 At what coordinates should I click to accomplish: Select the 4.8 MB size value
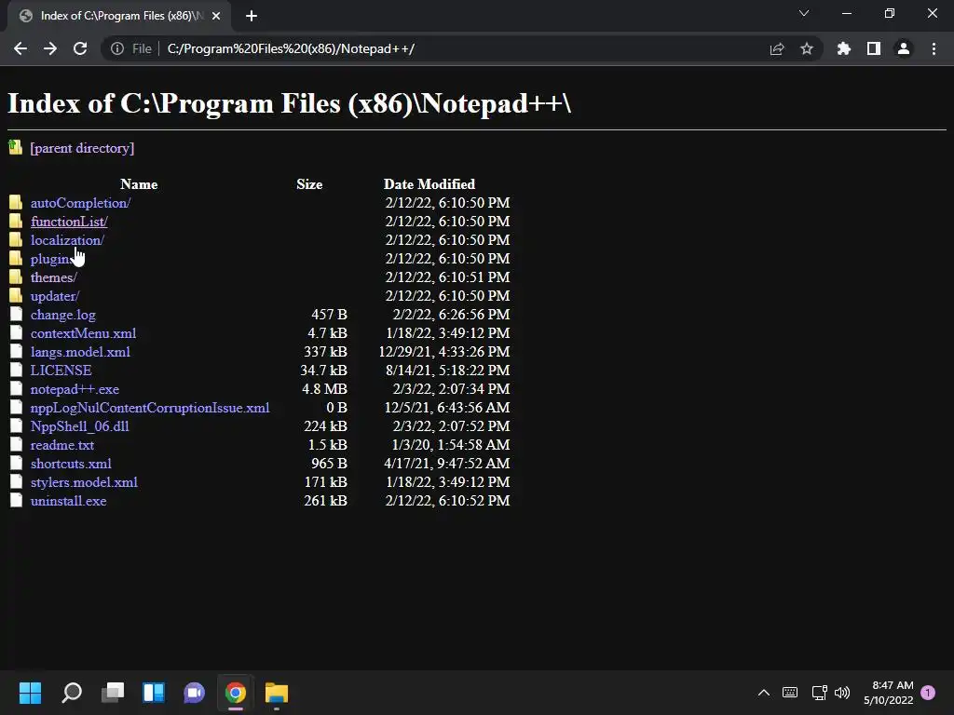click(324, 389)
